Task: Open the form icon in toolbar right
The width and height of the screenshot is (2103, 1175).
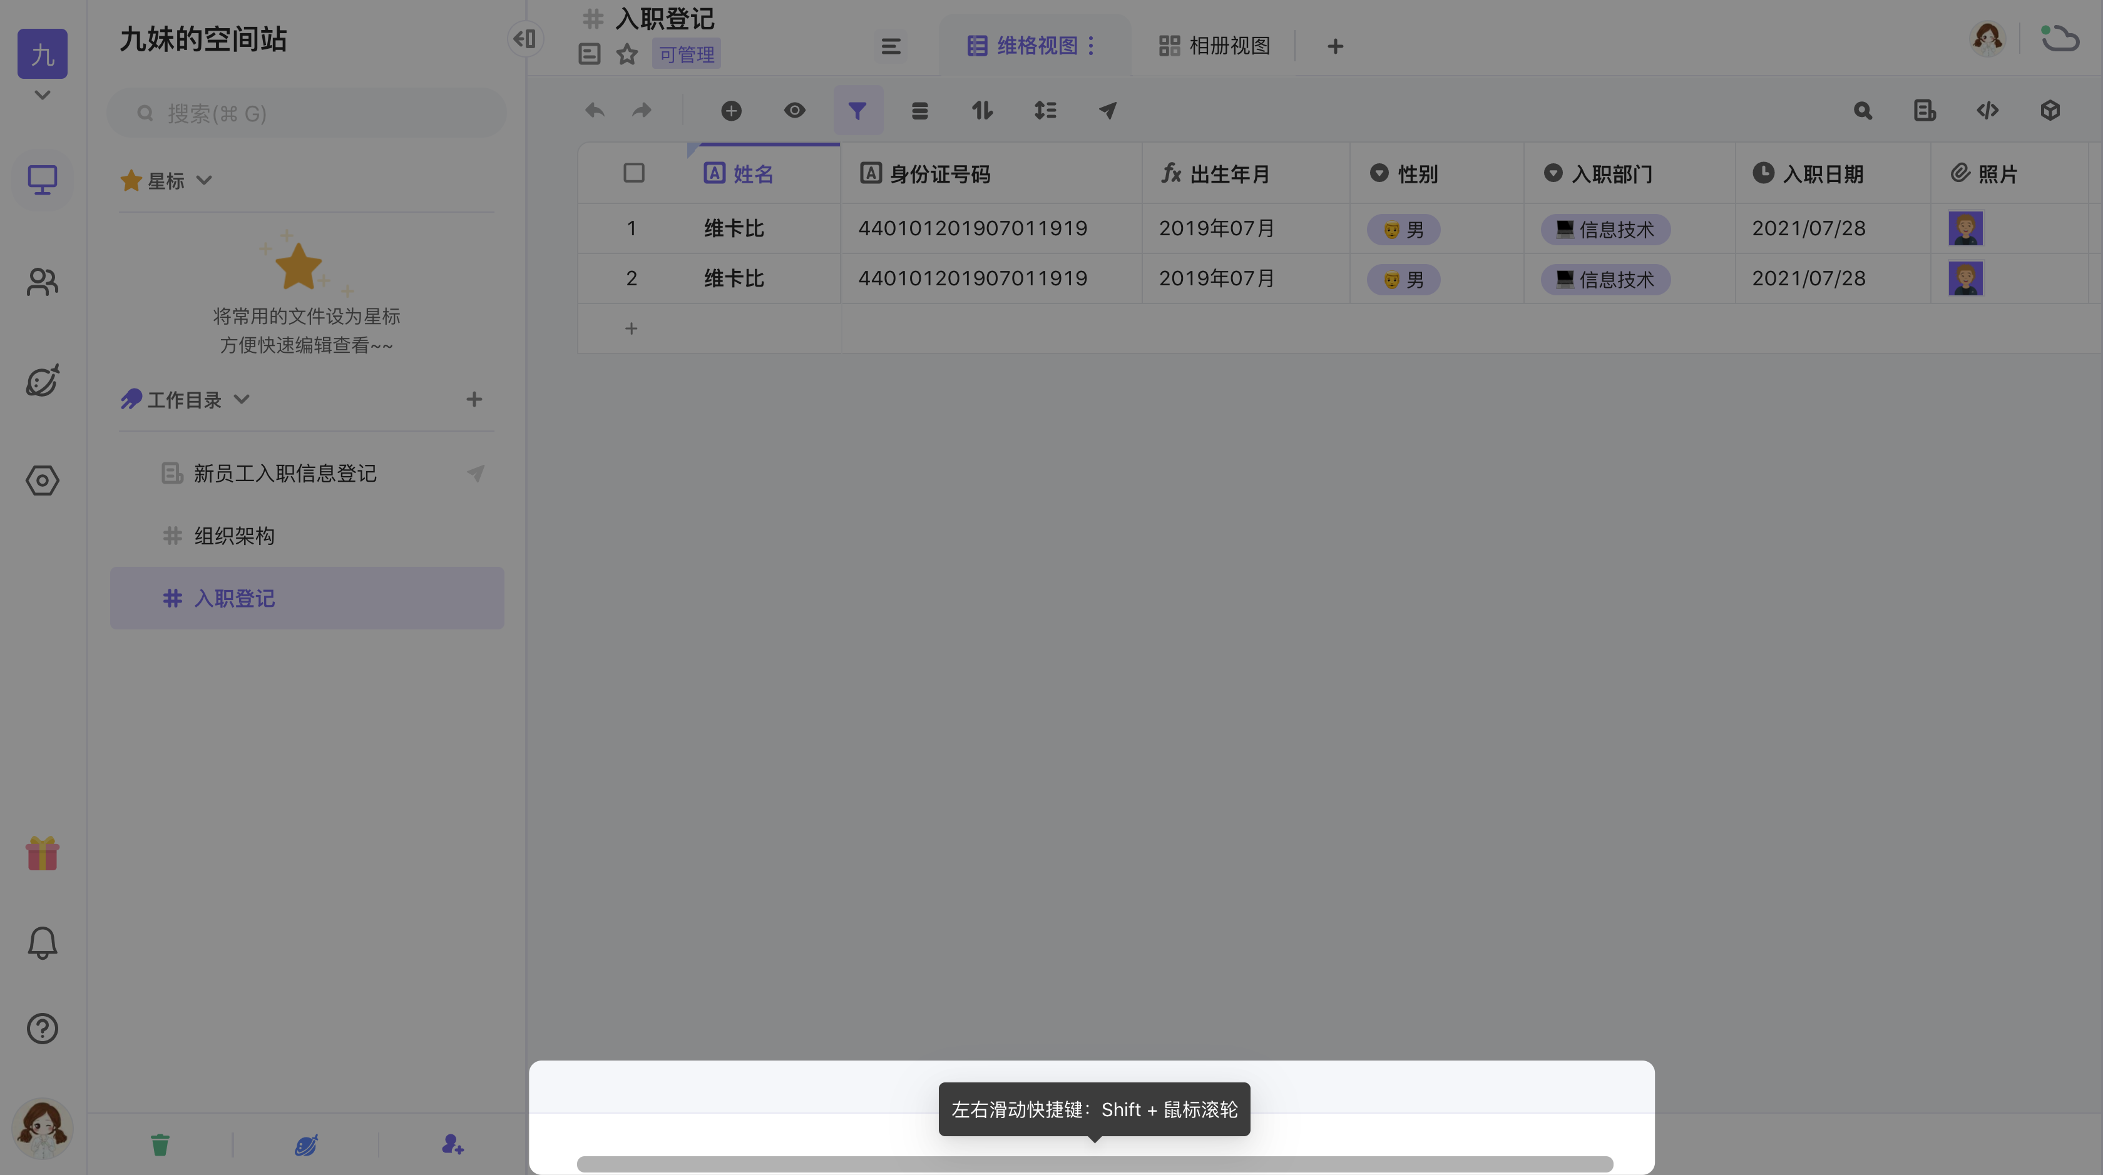Action: coord(1925,110)
